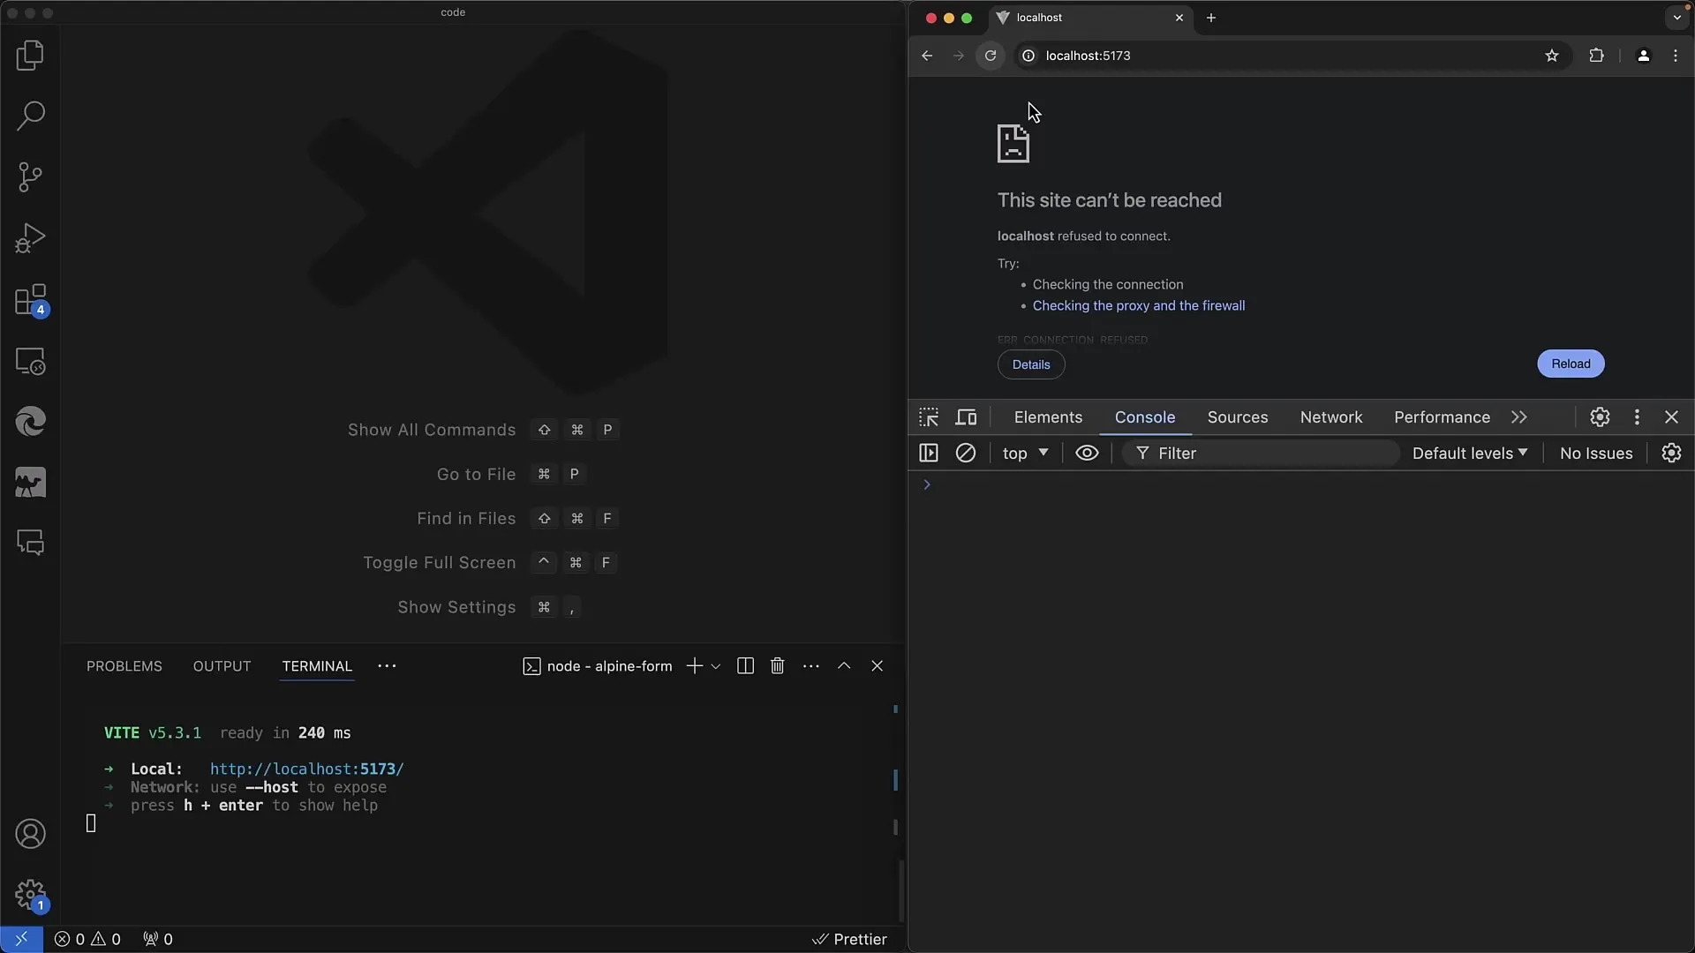View site information icon in address bar
This screenshot has height=953, width=1695.
coord(1028,56)
